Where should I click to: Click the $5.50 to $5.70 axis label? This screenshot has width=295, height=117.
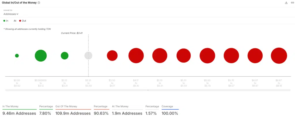pyautogui.click(x=207, y=83)
